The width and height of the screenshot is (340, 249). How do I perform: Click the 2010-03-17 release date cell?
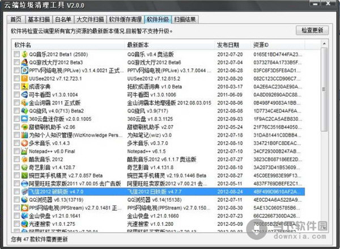(x=230, y=87)
